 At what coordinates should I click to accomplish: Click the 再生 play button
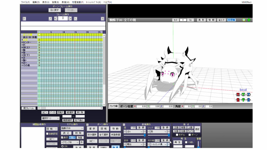(177, 142)
